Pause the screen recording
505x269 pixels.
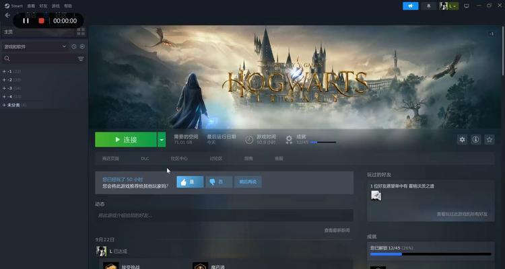[x=26, y=21]
